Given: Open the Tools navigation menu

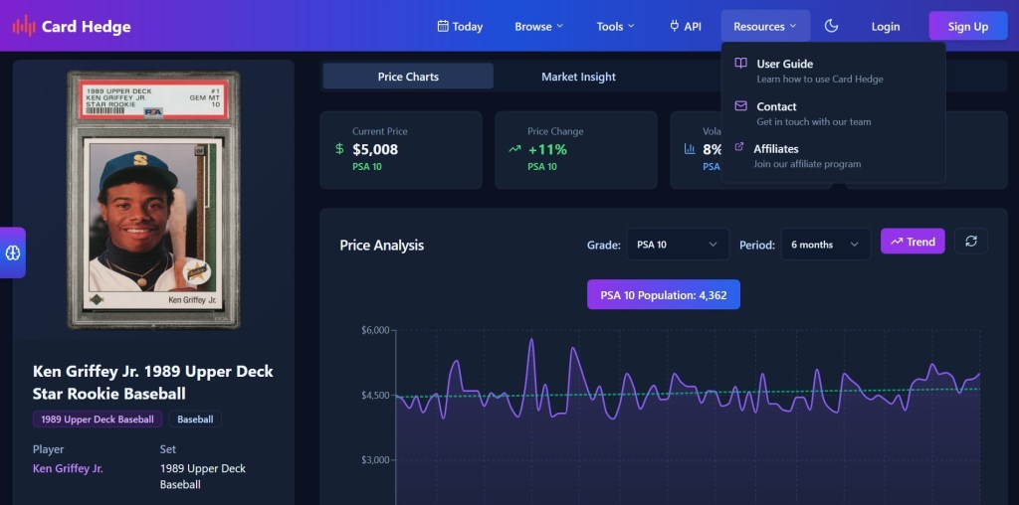Looking at the screenshot, I should 615,27.
